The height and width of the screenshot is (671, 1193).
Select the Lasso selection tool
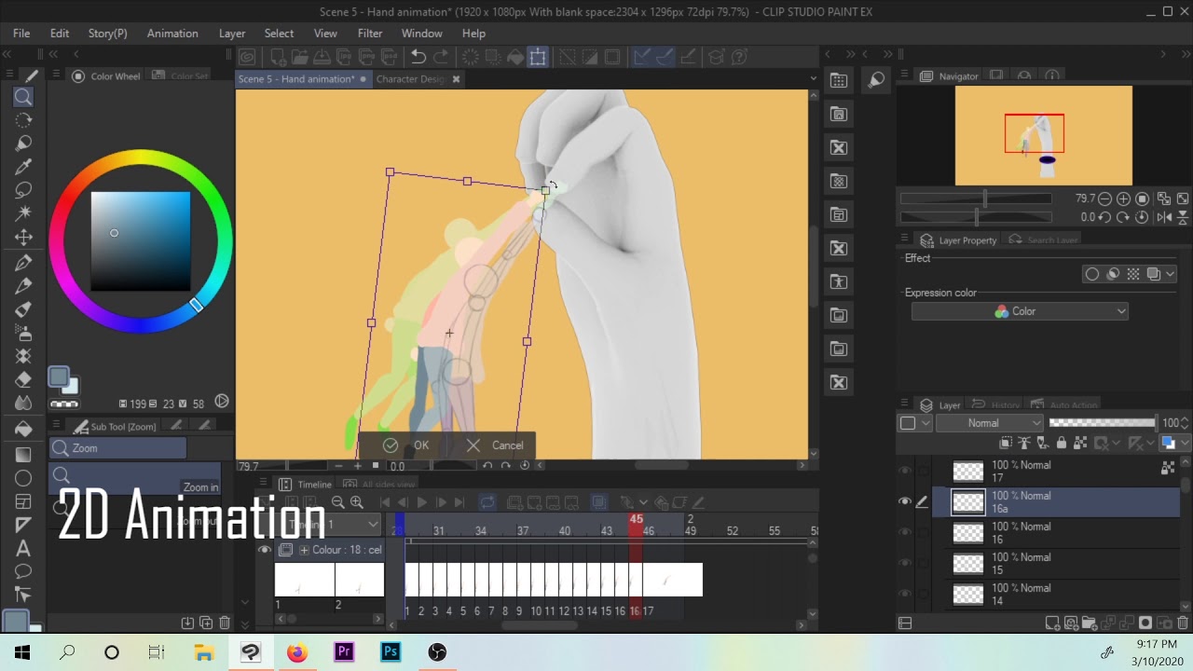[x=23, y=190]
